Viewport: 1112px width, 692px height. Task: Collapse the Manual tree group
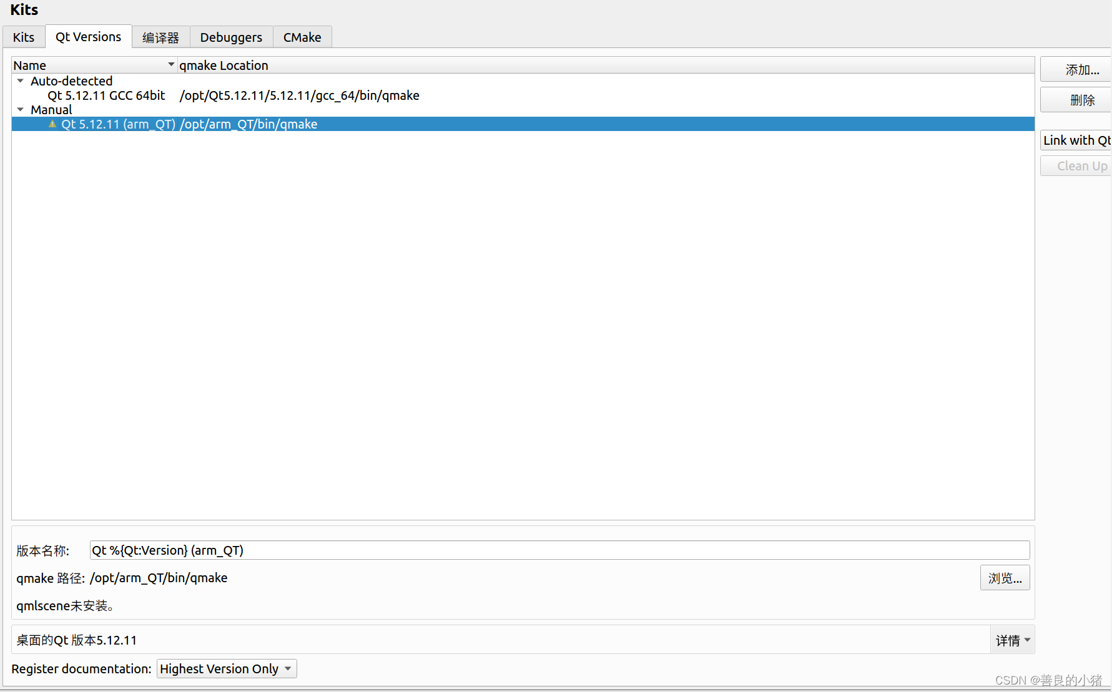pyautogui.click(x=21, y=110)
